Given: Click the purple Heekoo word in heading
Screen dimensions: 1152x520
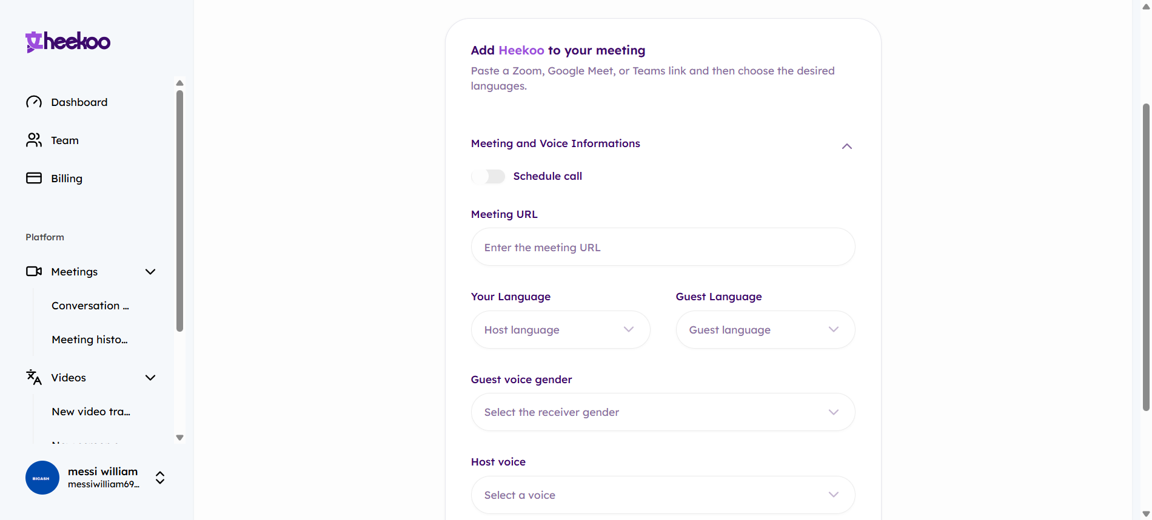Looking at the screenshot, I should 521,50.
